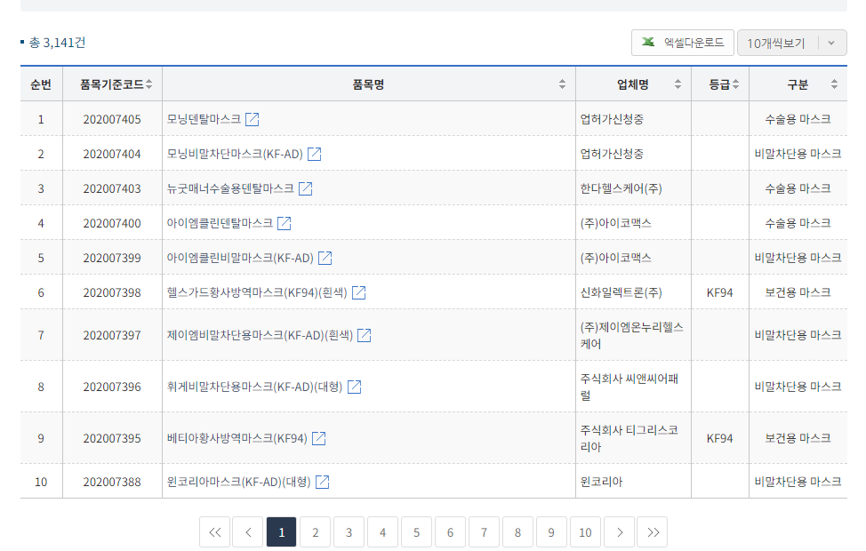The image size is (866, 551).
Task: Sort by 등급 column arrows
Action: [735, 84]
